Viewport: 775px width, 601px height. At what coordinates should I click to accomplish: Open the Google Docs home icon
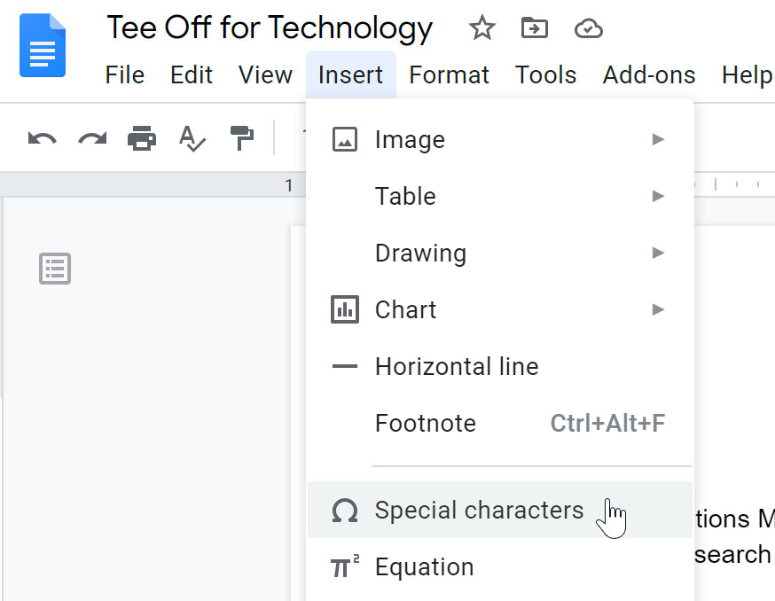point(43,45)
